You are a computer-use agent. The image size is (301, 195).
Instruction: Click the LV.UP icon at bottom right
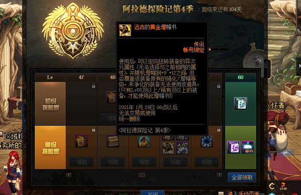[283, 186]
